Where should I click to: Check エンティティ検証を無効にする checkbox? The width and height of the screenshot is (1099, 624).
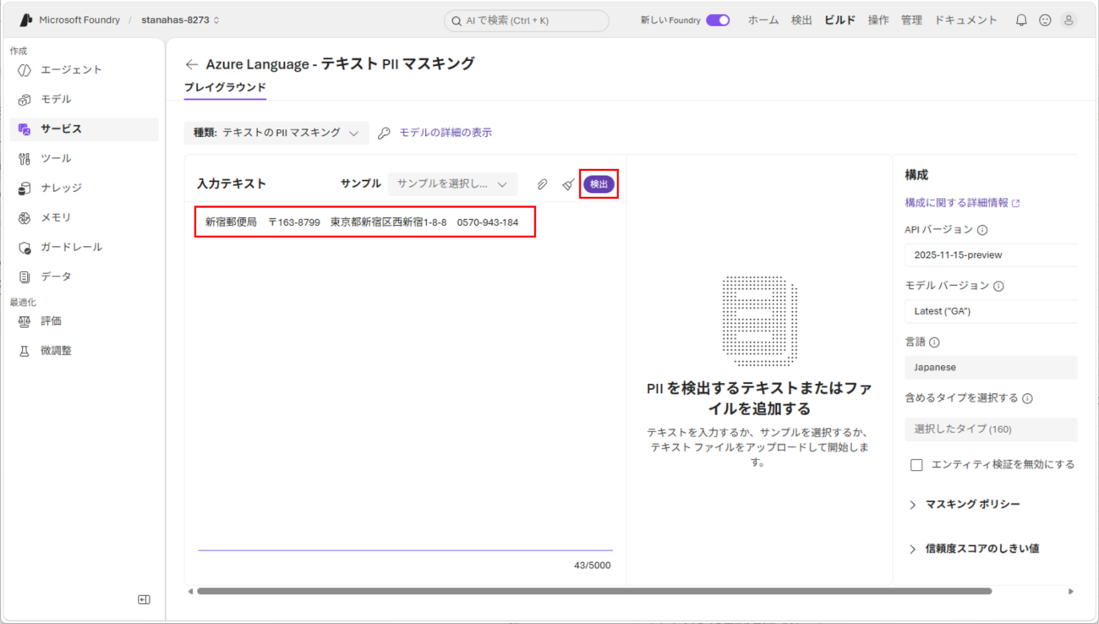click(916, 465)
